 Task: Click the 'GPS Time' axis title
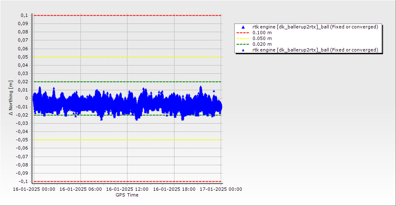127,195
